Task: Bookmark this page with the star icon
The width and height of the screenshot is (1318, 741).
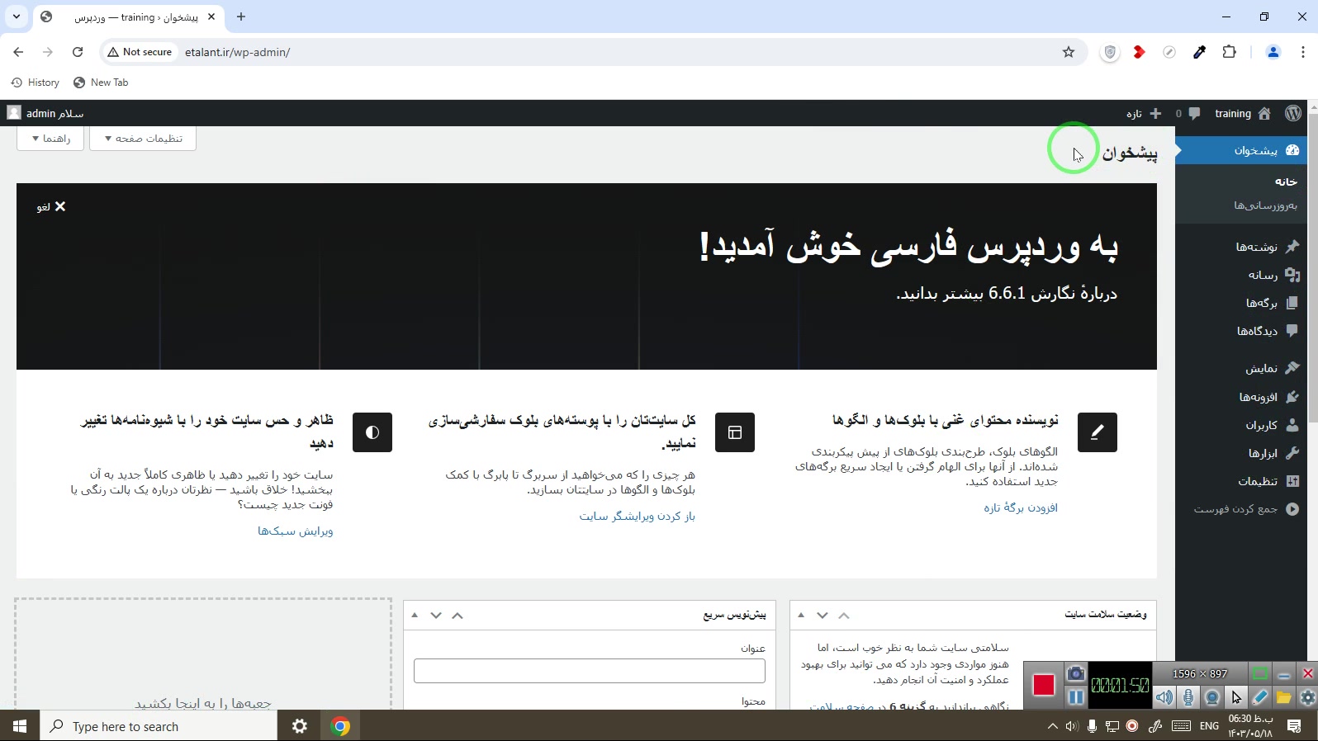Action: (x=1069, y=52)
